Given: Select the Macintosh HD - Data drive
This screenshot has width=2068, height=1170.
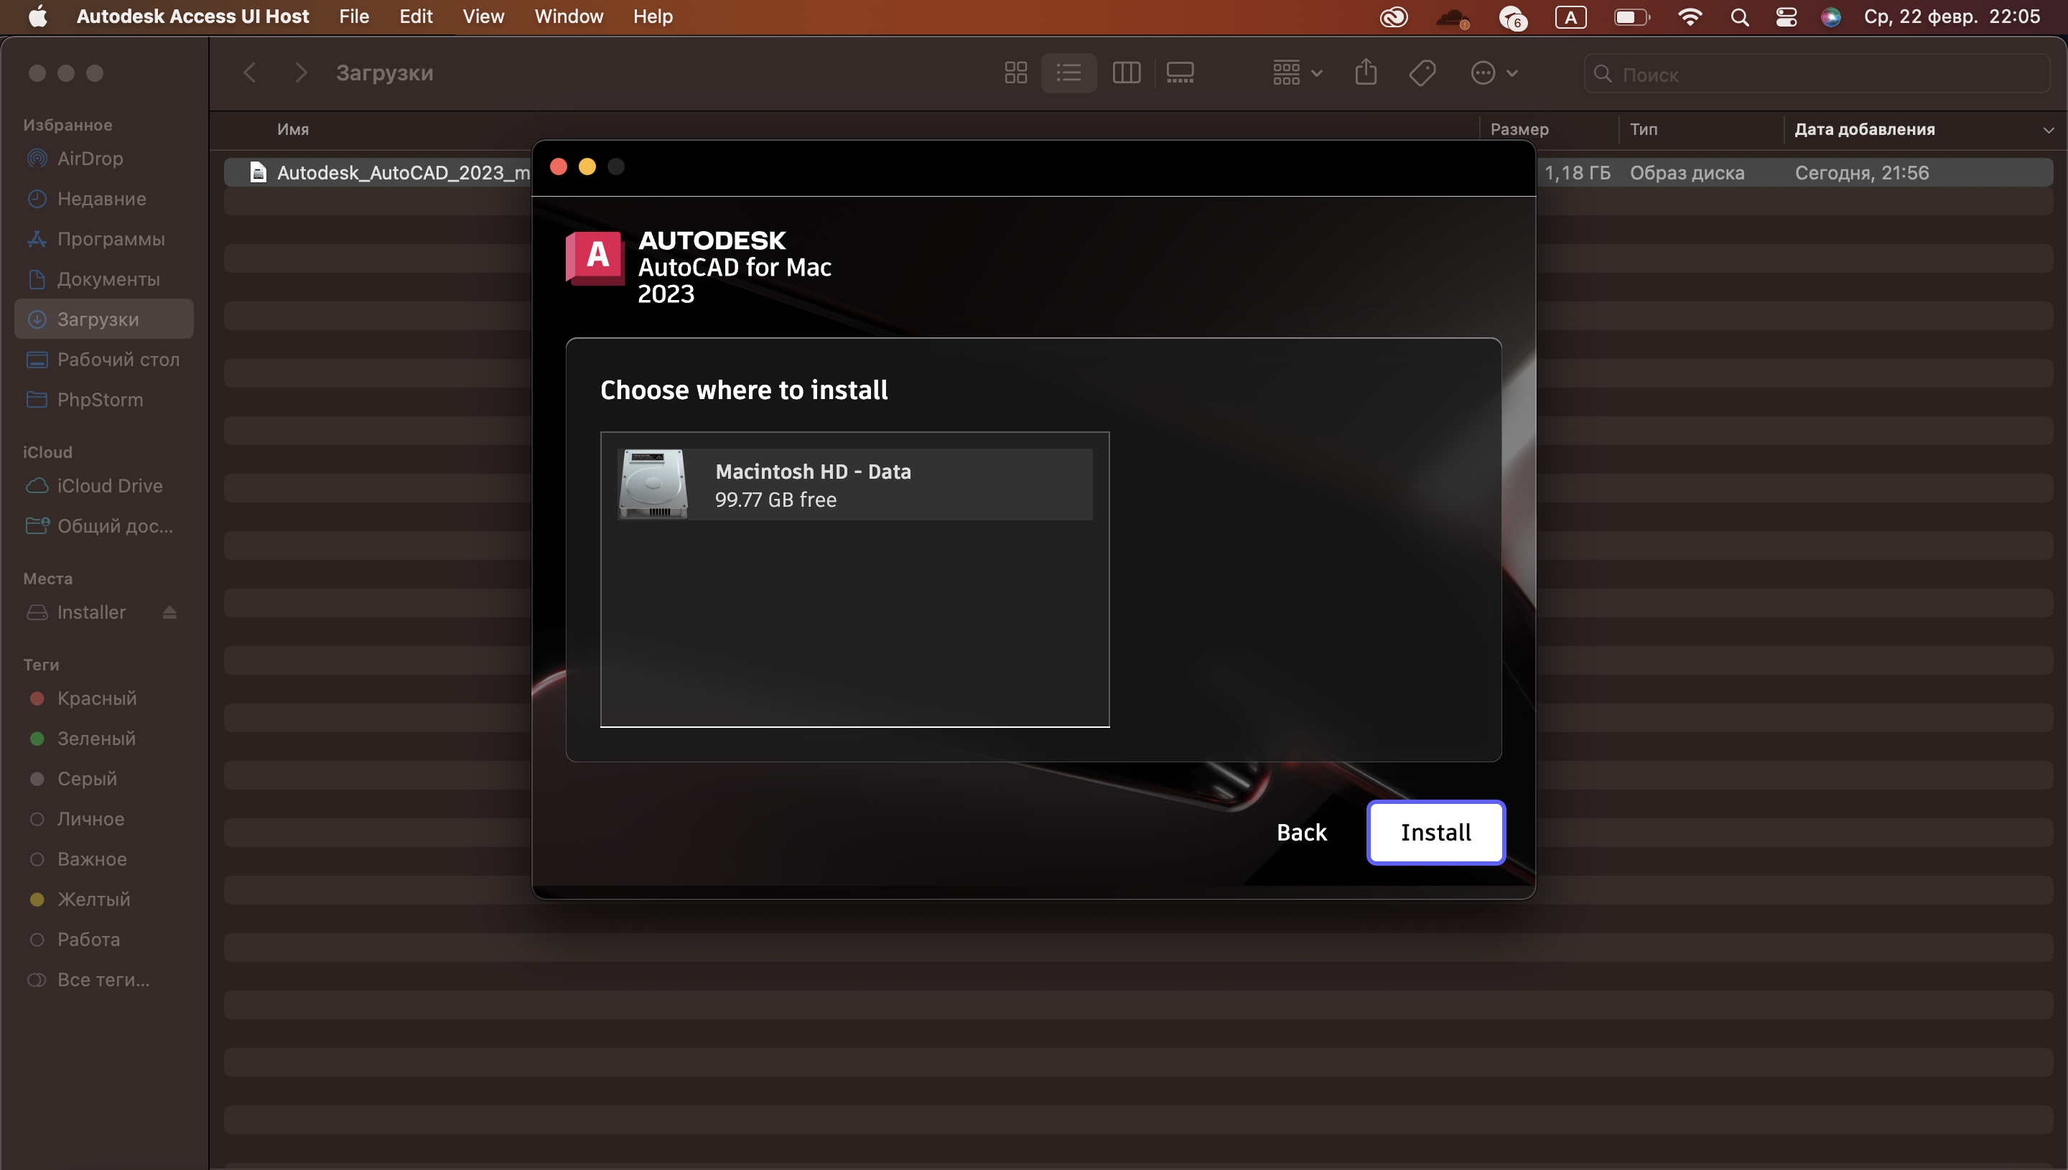Looking at the screenshot, I should pyautogui.click(x=854, y=485).
